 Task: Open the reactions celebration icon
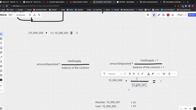point(159,15)
